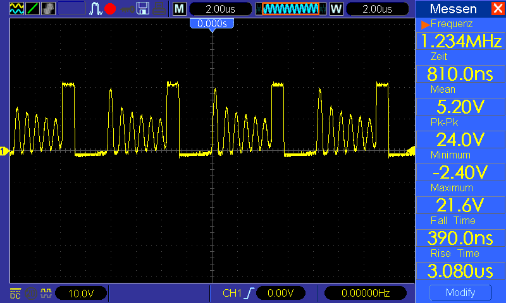The image size is (506, 303).
Task: Select the M main timebase button
Action: 180,9
